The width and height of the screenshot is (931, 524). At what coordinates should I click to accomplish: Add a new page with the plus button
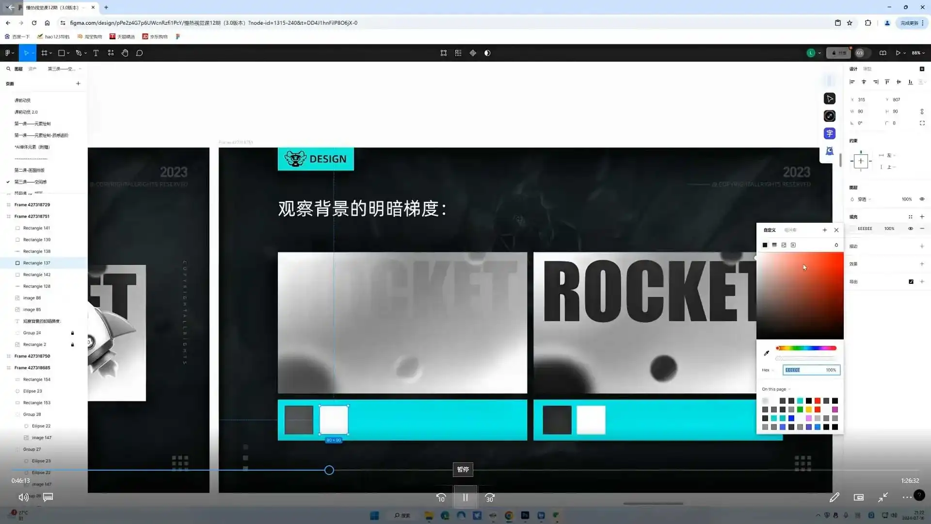(78, 83)
